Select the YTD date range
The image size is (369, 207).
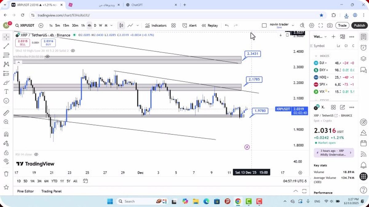(54, 181)
